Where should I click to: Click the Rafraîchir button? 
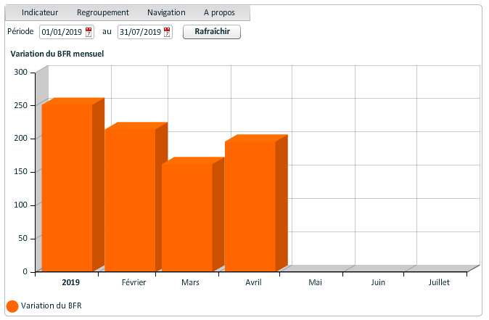tap(212, 32)
